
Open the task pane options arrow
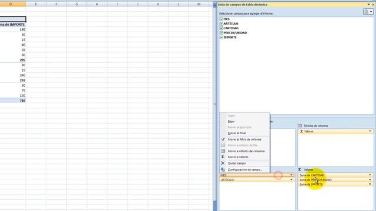pyautogui.click(x=368, y=5)
